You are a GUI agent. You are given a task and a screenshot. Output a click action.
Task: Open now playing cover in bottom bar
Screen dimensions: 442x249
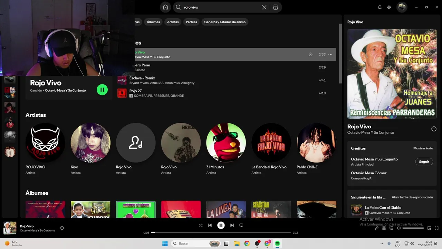(x=10, y=228)
